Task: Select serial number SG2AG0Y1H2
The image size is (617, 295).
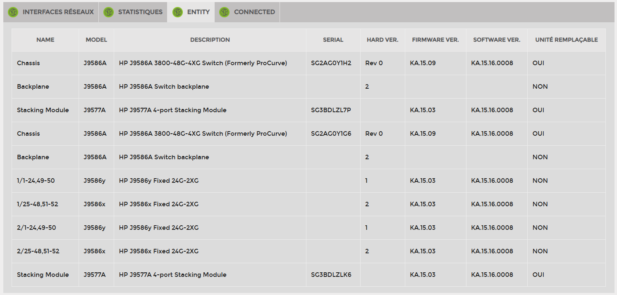Action: pos(331,63)
